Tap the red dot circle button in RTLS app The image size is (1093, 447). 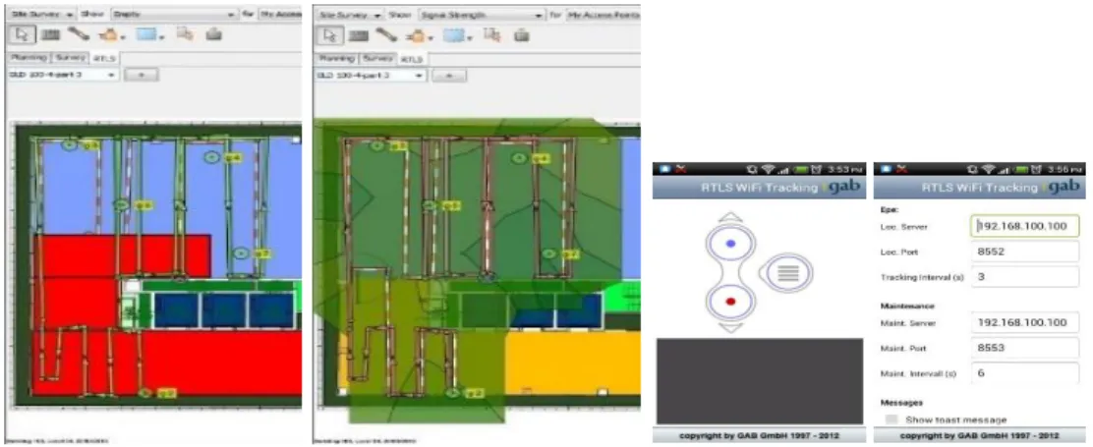730,302
